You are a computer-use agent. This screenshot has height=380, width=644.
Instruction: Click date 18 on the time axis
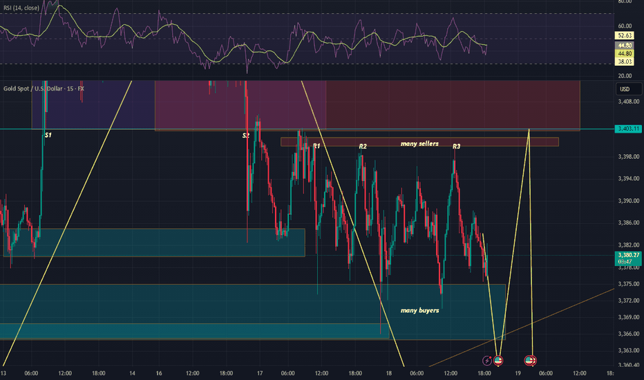pyautogui.click(x=389, y=373)
